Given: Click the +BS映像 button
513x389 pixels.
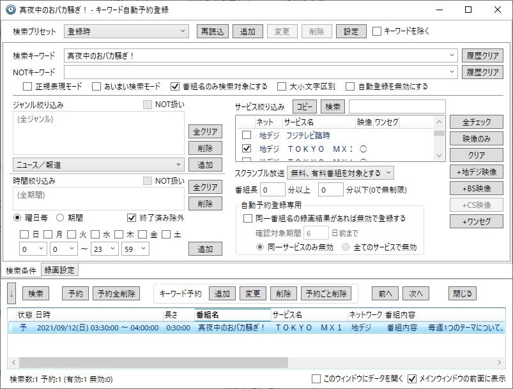Looking at the screenshot, I should coord(476,188).
